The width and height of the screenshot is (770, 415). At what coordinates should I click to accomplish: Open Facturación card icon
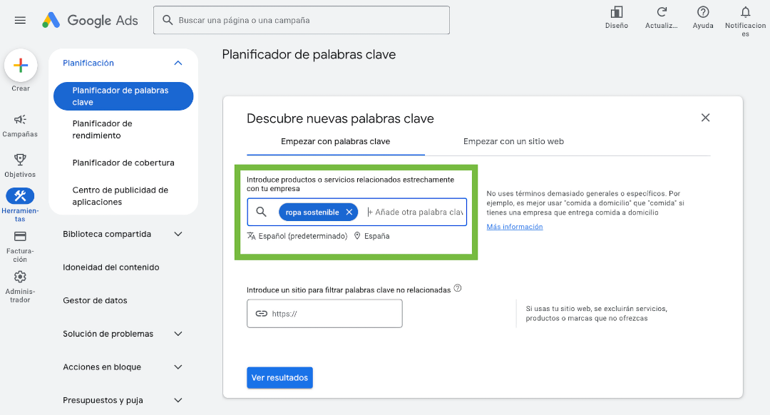pyautogui.click(x=20, y=236)
